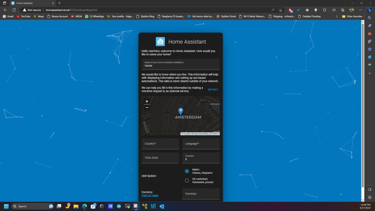Click the Not secure warning icon
The height and width of the screenshot is (211, 375).
click(25, 10)
